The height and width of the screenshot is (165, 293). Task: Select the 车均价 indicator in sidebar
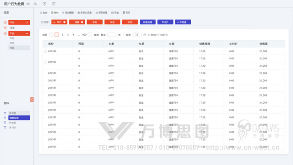click(13, 128)
